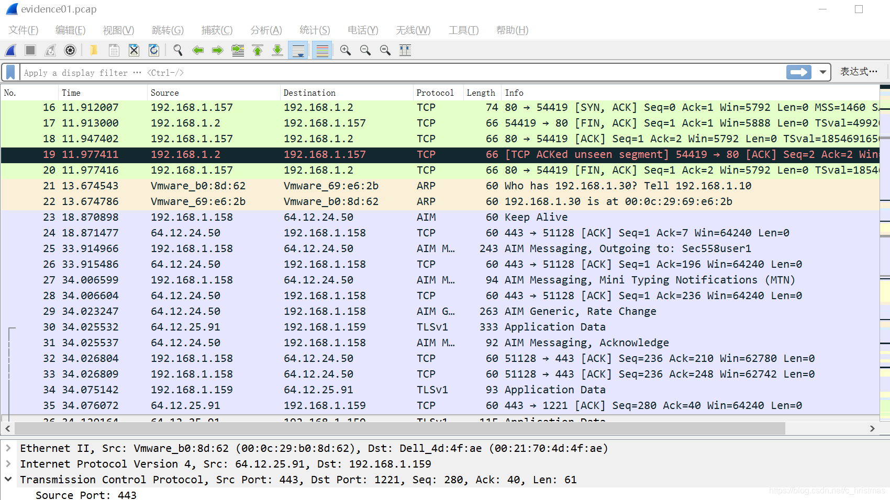The image size is (890, 500).
Task: Open the 视图(V) menu
Action: (x=119, y=30)
